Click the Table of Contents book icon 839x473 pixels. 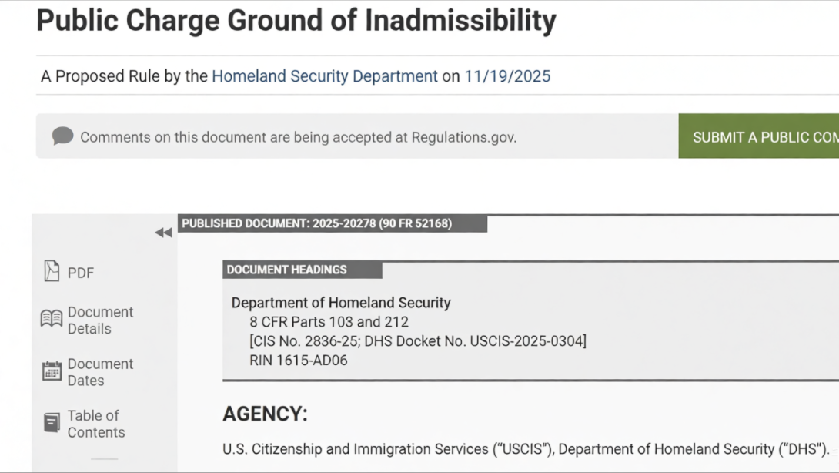pos(52,423)
